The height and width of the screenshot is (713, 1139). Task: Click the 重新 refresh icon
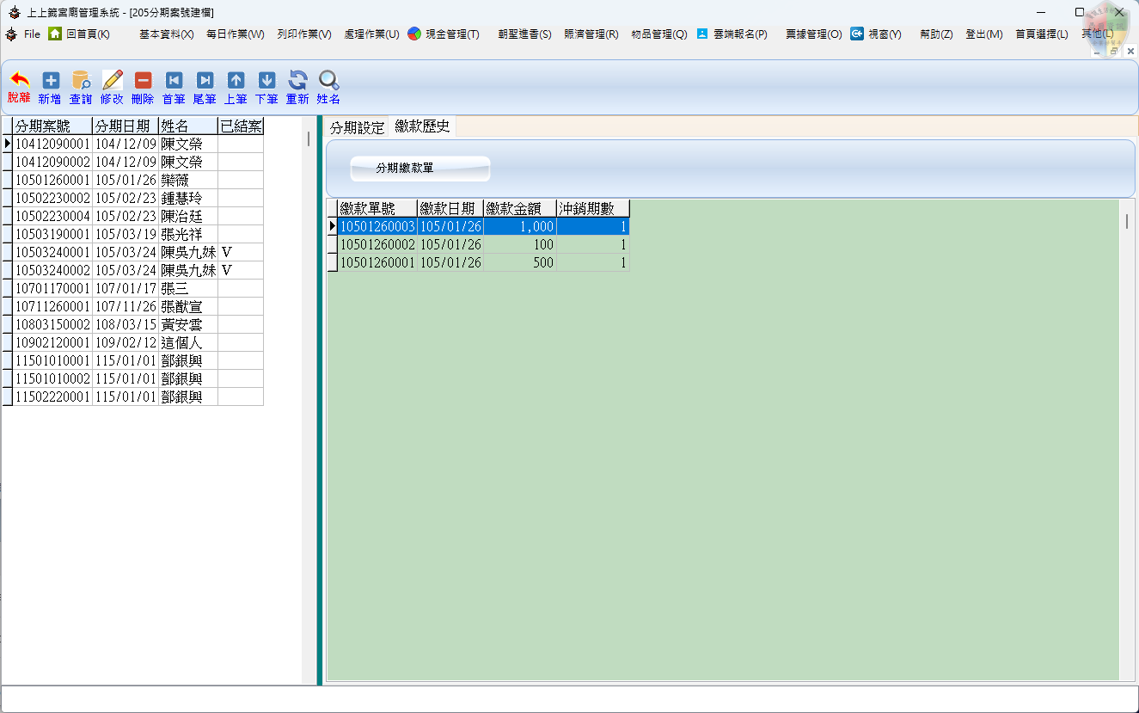pyautogui.click(x=297, y=81)
